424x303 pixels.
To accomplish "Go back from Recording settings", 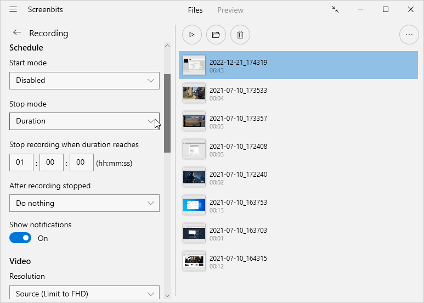I will (17, 32).
